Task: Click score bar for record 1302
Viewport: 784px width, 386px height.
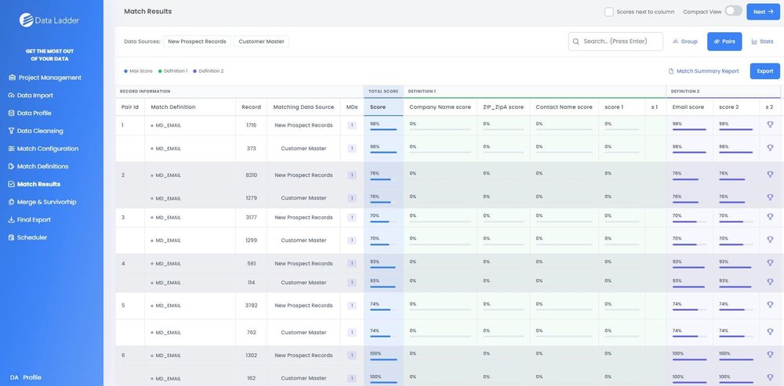Action: click(x=383, y=359)
